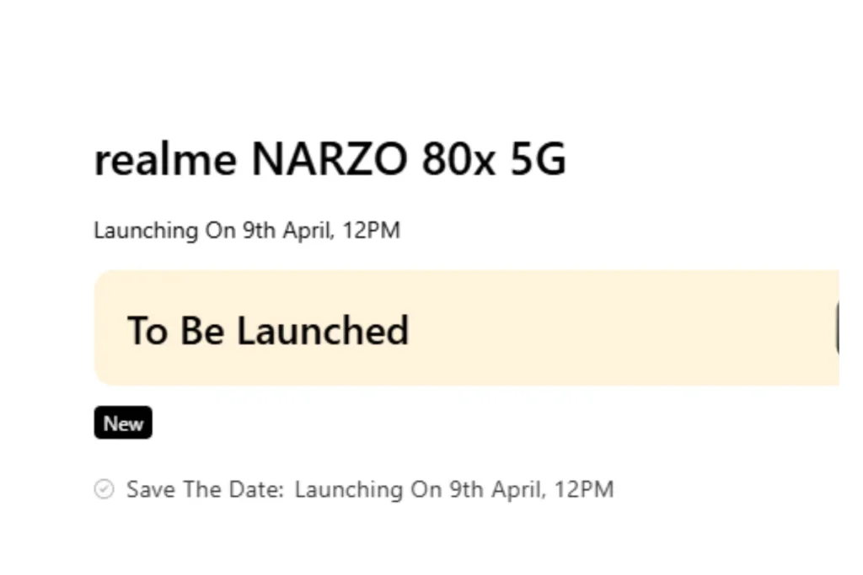The image size is (863, 575).
Task: Click the black New badge
Action: (x=123, y=423)
